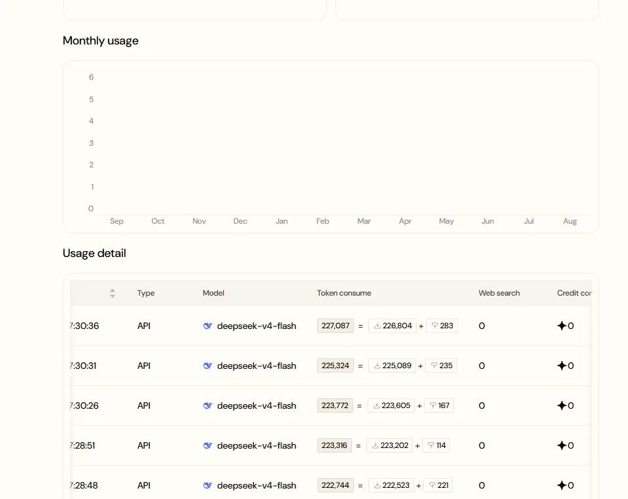Click credit star icon in 7:28:48 row

point(561,485)
